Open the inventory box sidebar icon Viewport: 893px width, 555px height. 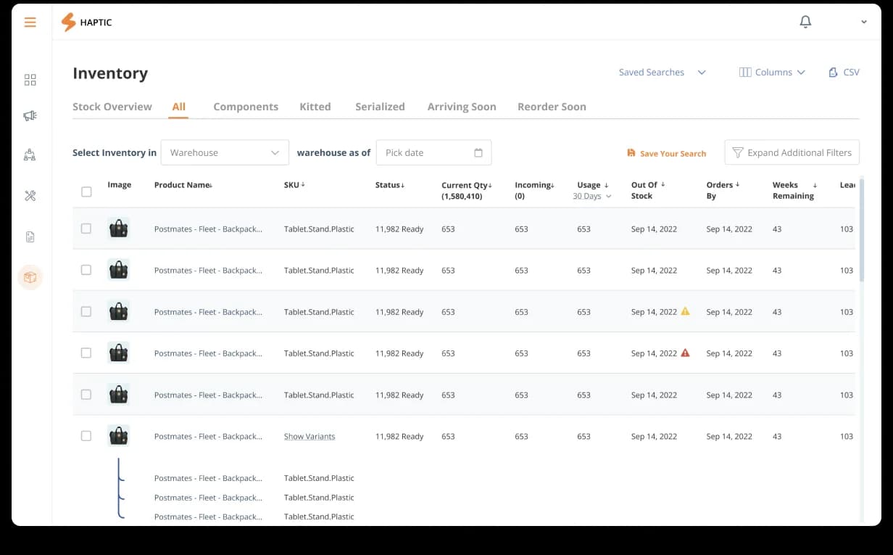[x=30, y=277]
